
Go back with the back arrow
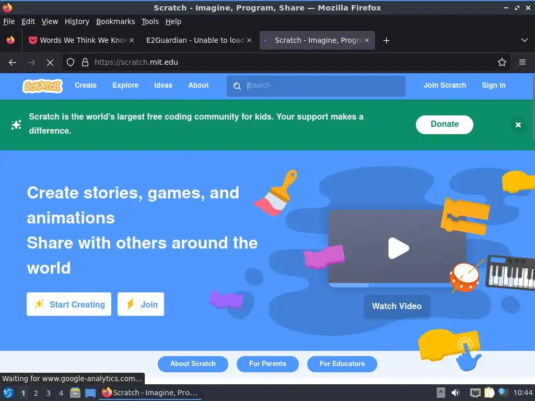coord(13,63)
